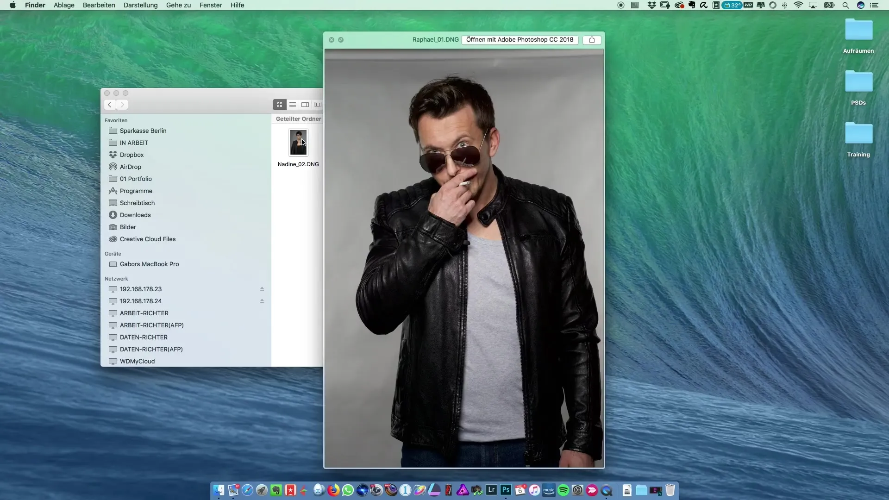
Task: Select 01 Portfolio in sidebar
Action: point(136,179)
